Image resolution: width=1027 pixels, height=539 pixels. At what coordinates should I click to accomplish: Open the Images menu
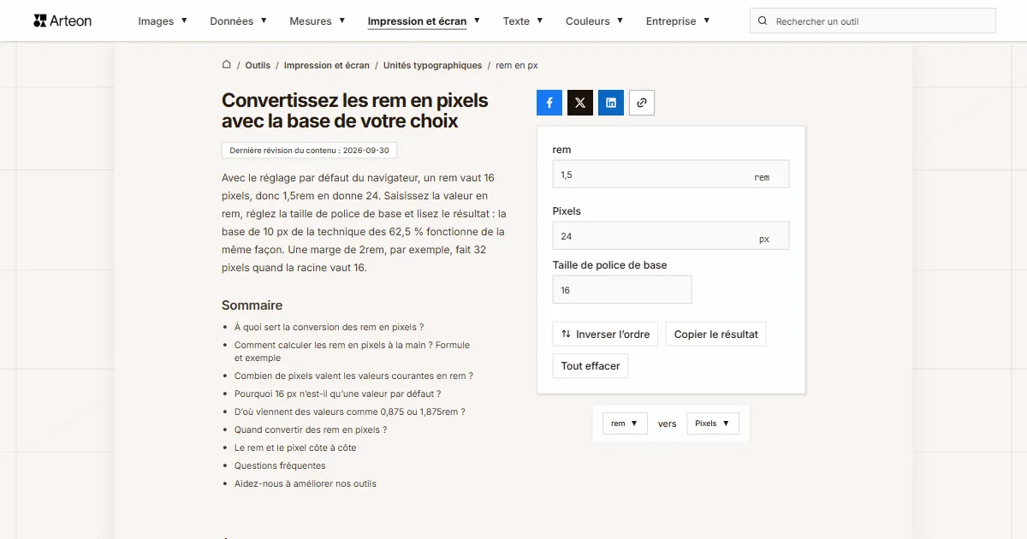pos(163,21)
